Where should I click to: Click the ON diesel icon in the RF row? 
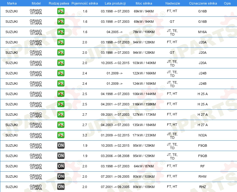61,166
